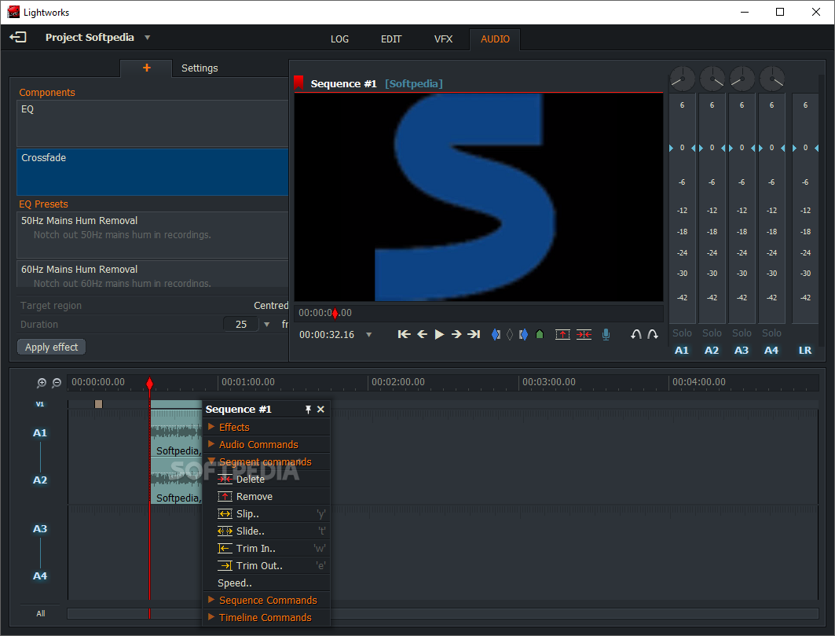Toggle the LR mixer output label

(x=805, y=351)
